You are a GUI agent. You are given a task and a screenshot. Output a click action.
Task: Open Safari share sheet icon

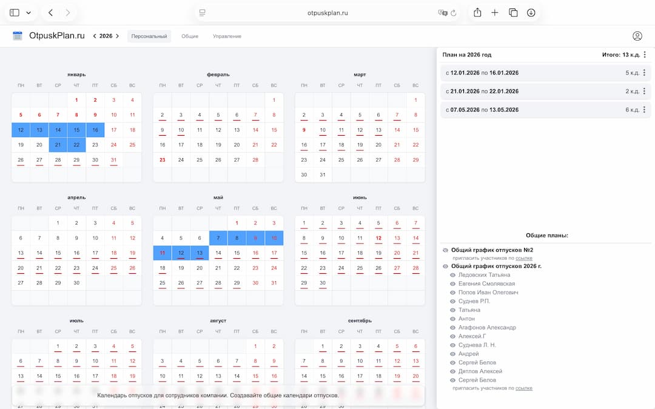tap(477, 13)
